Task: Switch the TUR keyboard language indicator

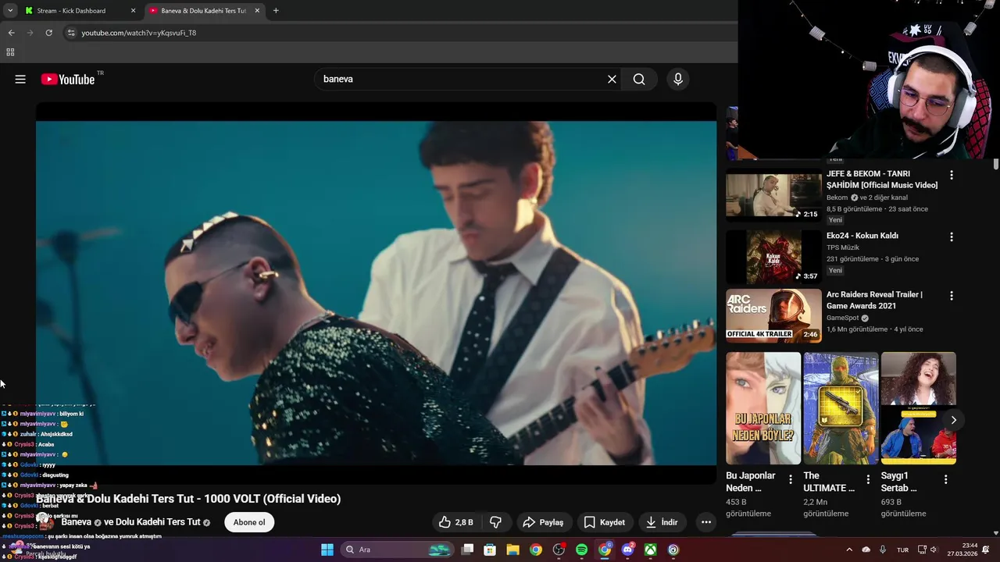Action: tap(902, 550)
